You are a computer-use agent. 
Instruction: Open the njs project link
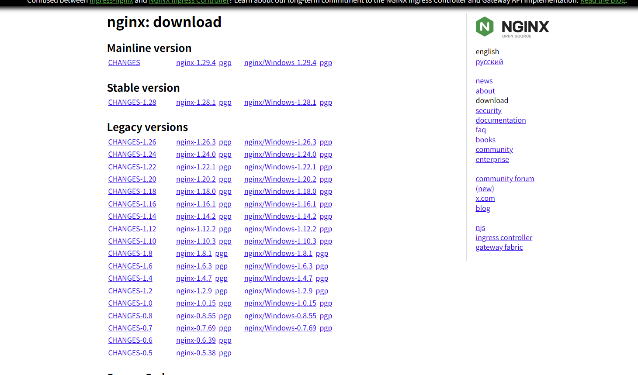point(480,228)
